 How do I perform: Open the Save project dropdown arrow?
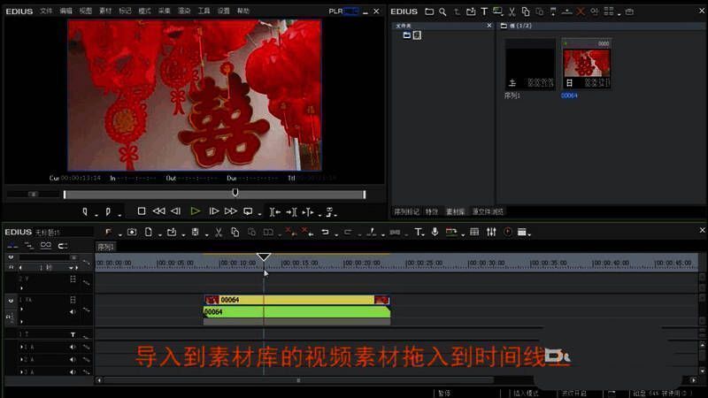click(206, 234)
